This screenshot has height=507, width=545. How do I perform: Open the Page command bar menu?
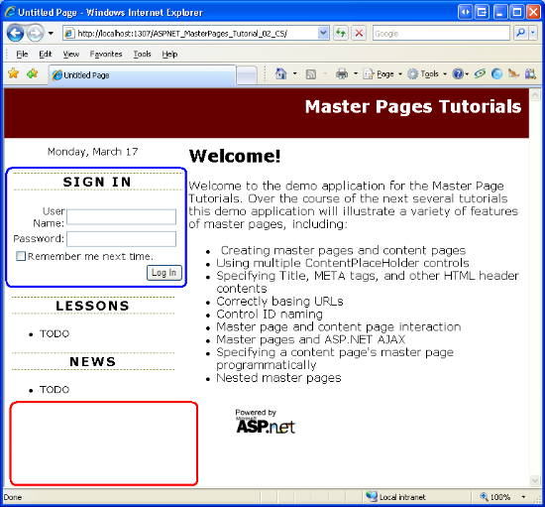pos(381,73)
